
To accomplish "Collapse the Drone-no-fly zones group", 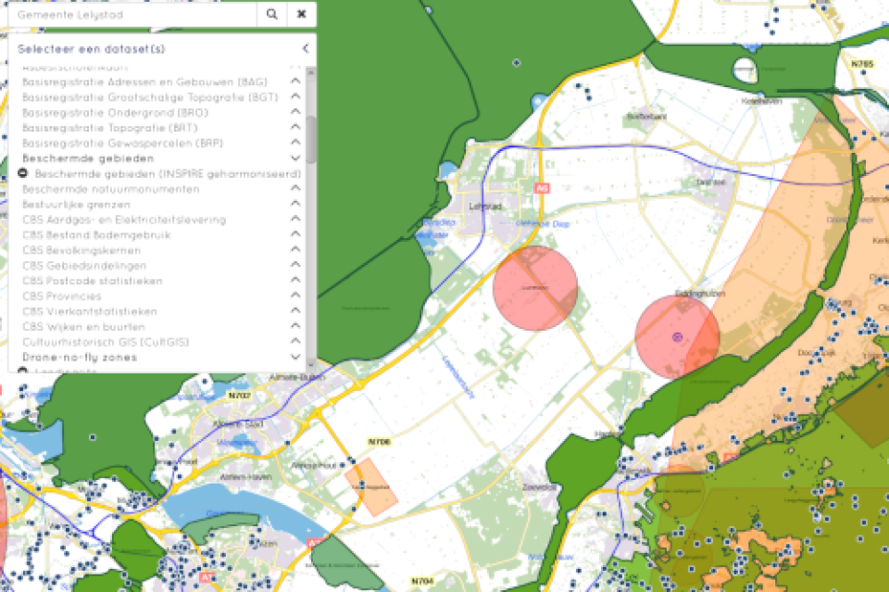I will point(295,357).
